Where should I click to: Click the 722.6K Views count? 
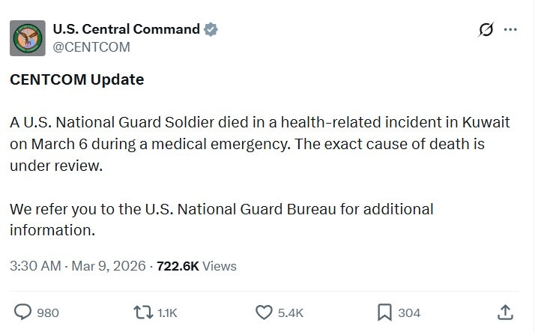coord(196,266)
